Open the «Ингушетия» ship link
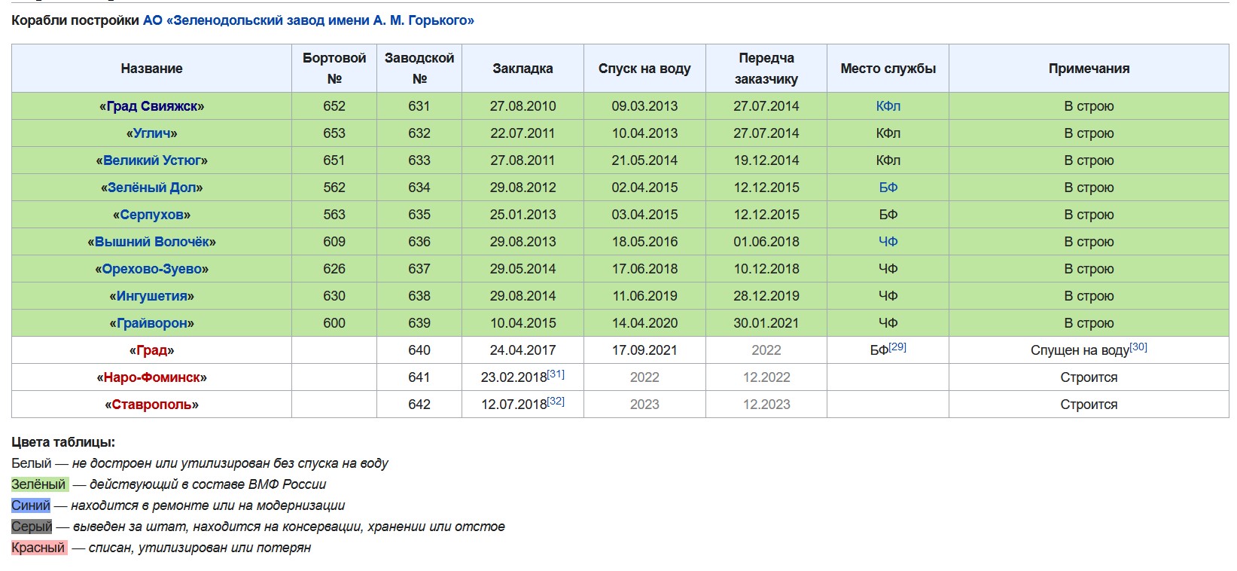This screenshot has width=1237, height=571. [x=152, y=296]
